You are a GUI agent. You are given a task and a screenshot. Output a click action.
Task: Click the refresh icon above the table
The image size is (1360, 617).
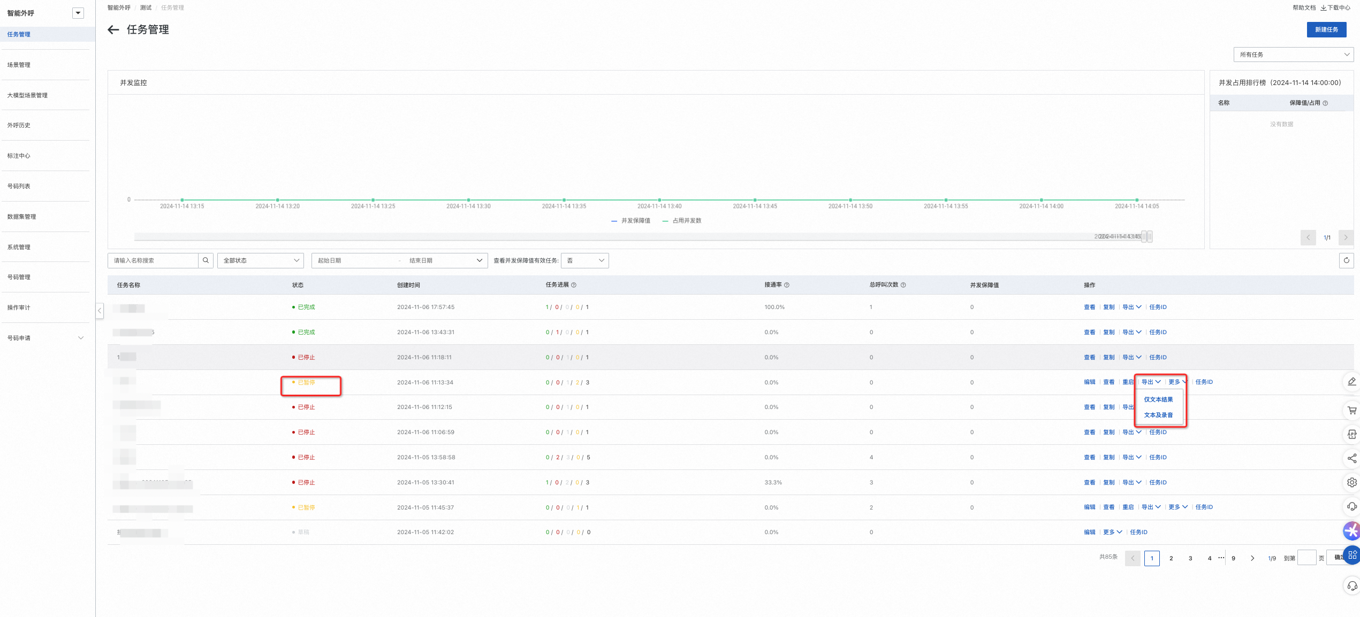click(x=1346, y=260)
